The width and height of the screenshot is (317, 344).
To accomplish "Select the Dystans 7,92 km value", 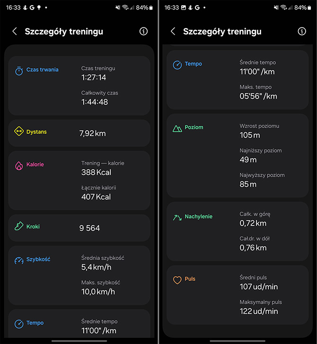I will (x=92, y=133).
